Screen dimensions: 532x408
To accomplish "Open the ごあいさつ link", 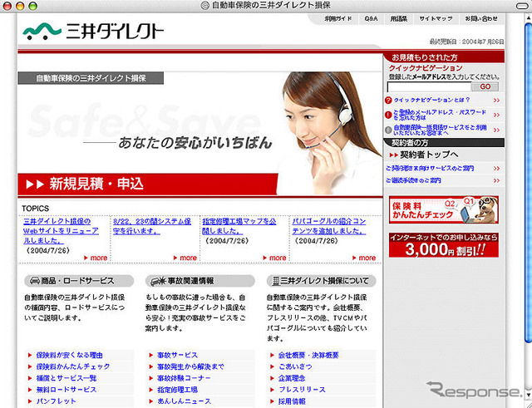I will pyautogui.click(x=295, y=366).
